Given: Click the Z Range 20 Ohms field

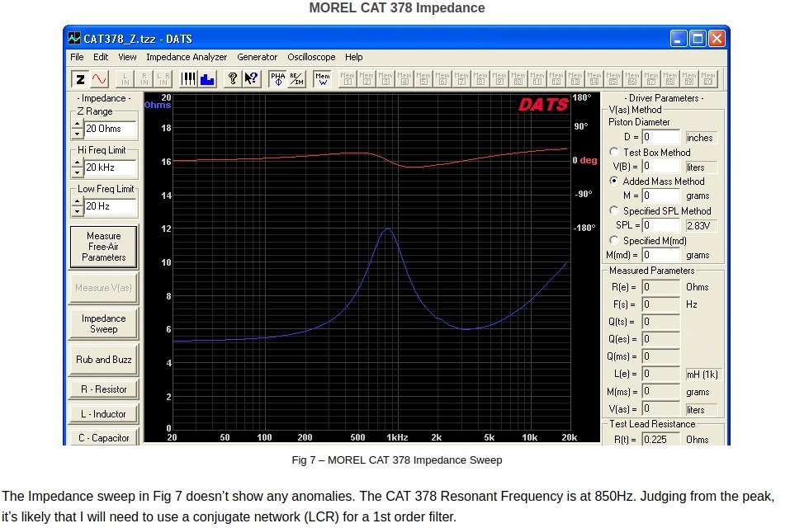Looking at the screenshot, I should pos(111,129).
